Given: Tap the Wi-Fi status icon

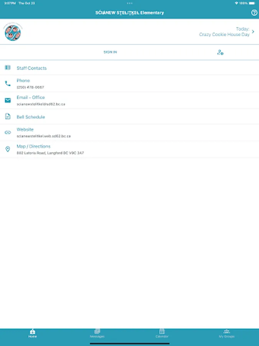Looking at the screenshot, I should [x=236, y=3].
